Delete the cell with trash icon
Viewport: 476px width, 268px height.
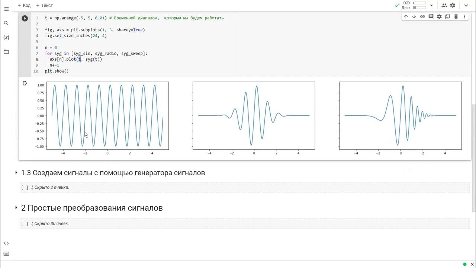point(456,16)
